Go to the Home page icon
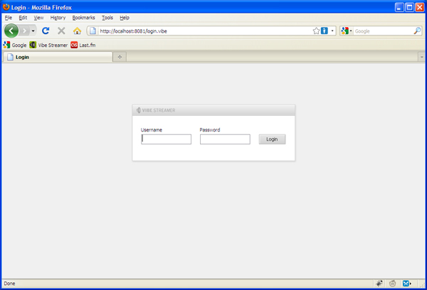Screen dimensions: 427x290 coord(77,31)
